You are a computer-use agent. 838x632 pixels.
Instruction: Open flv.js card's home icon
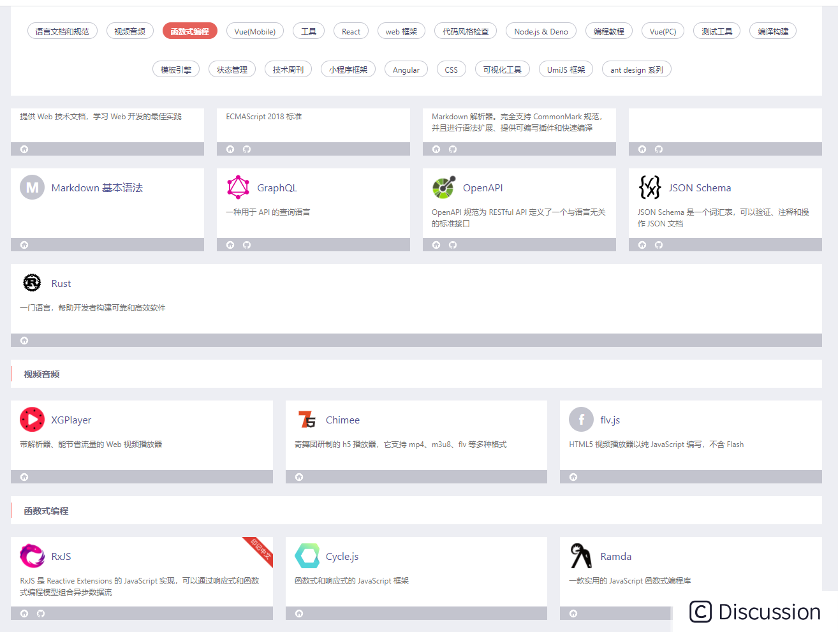pos(573,477)
